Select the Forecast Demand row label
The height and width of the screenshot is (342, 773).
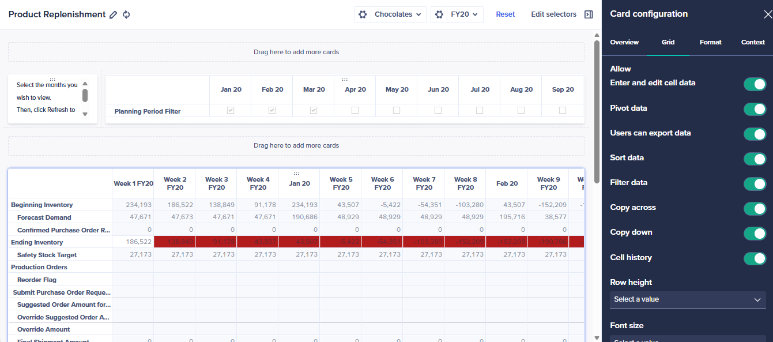(x=44, y=217)
